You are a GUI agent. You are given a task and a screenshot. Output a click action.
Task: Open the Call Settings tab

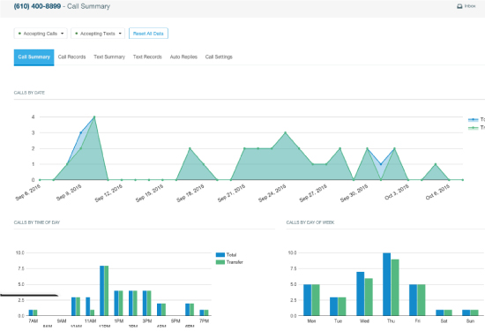point(219,57)
